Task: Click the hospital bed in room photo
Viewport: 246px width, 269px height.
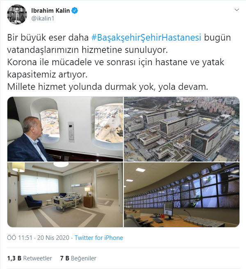Action: [x=67, y=201]
